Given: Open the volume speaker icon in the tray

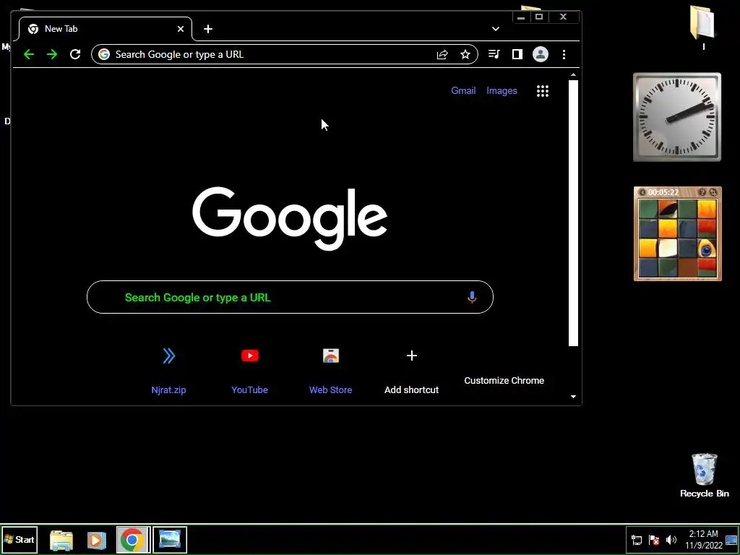Looking at the screenshot, I should click(671, 540).
